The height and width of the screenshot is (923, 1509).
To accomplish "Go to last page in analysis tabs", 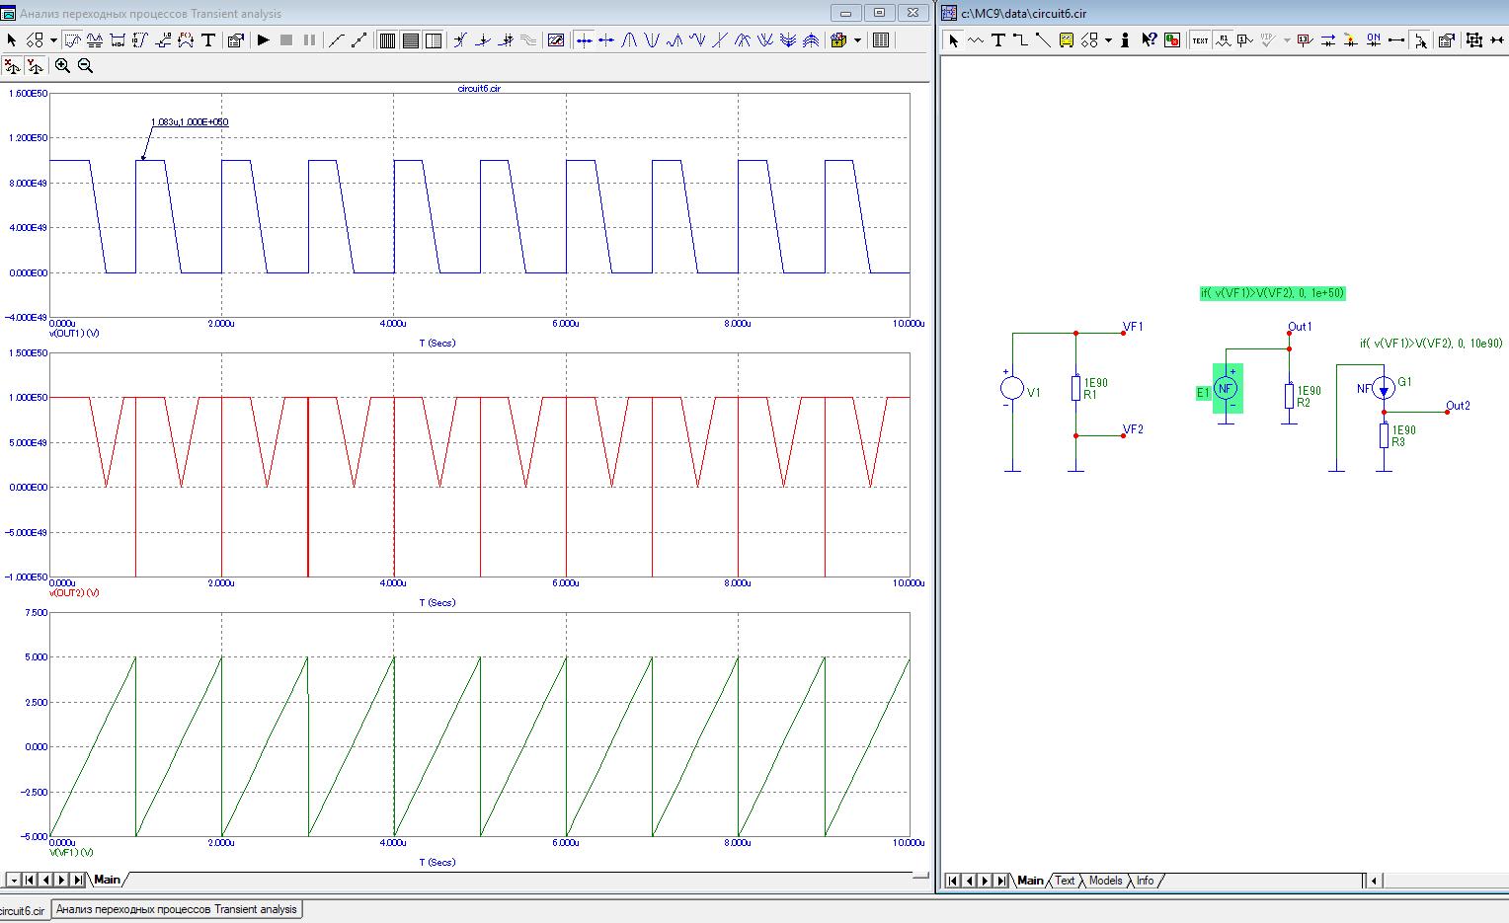I will point(79,880).
